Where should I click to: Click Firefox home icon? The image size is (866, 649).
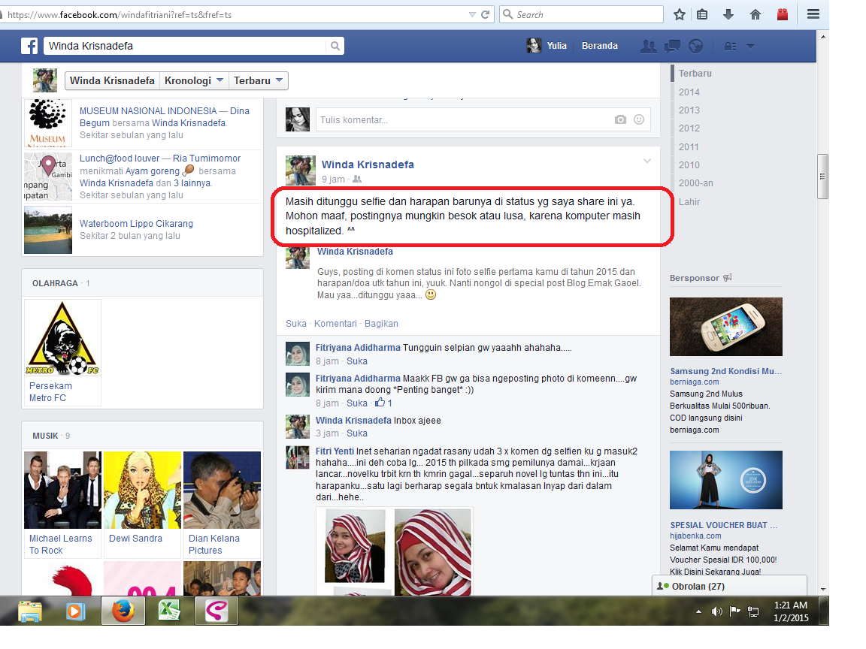[x=755, y=14]
